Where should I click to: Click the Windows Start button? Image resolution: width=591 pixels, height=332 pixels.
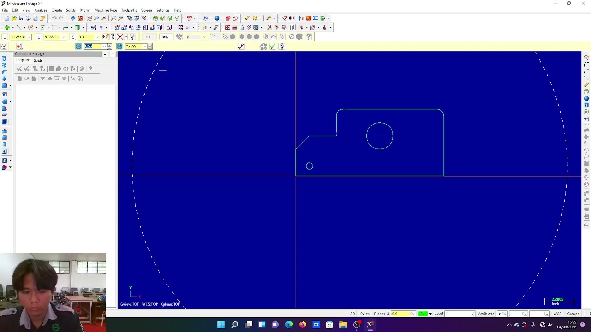coord(221,325)
